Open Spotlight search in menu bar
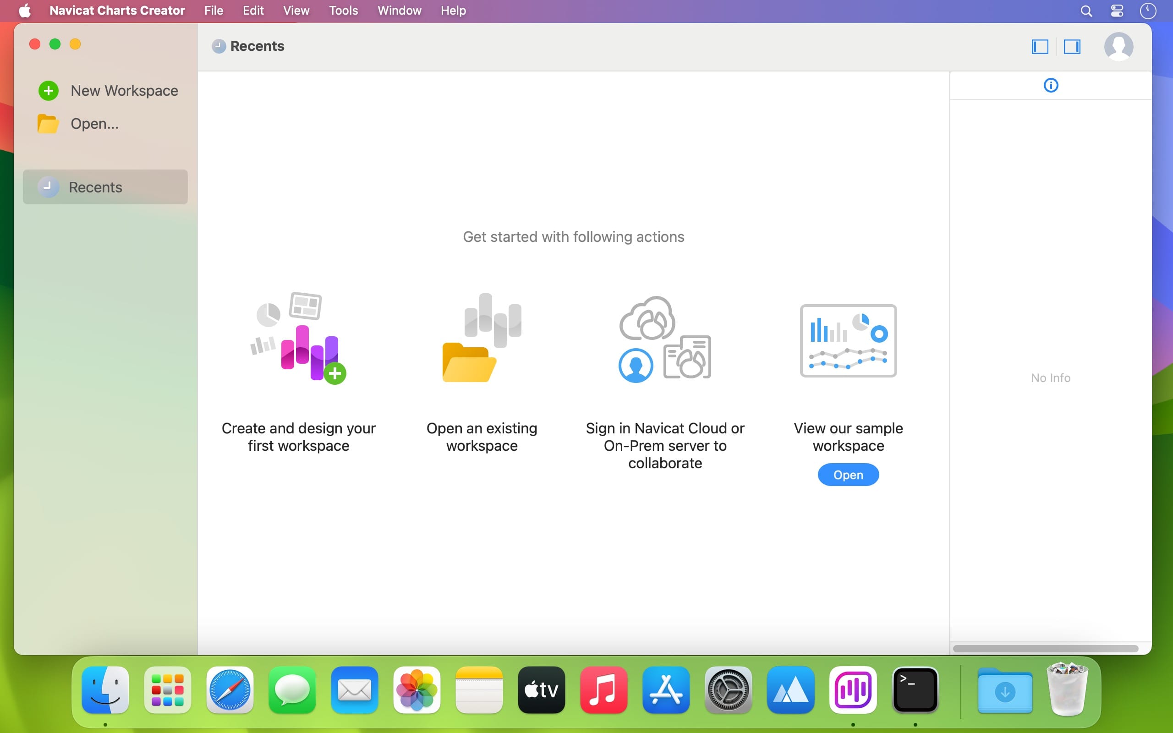Screen dimensions: 1173x733 coord(1086,11)
